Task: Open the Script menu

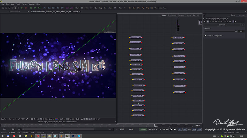Action: pyautogui.click(x=24, y=4)
